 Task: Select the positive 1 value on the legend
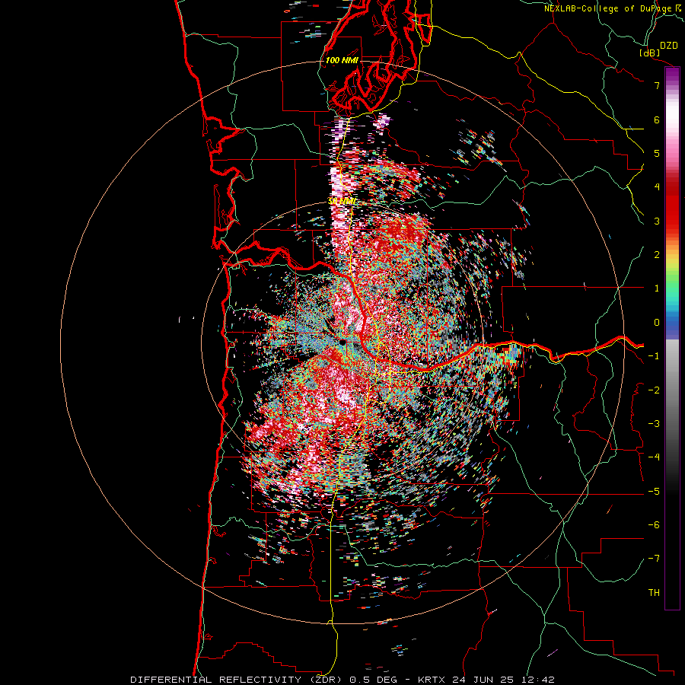point(657,288)
